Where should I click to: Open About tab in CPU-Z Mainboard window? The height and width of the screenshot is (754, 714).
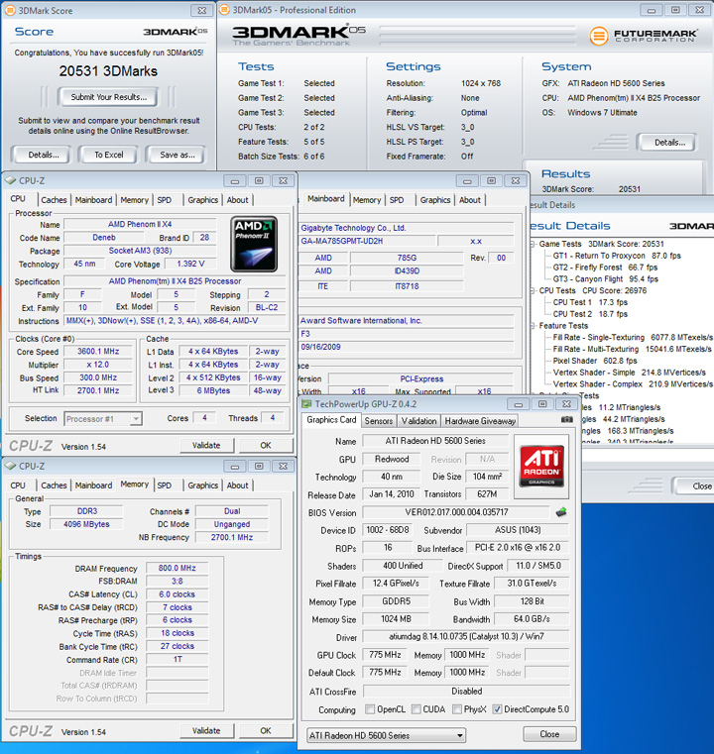[x=470, y=200]
